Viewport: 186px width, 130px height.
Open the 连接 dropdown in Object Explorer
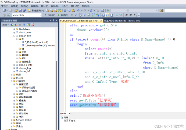(5, 25)
